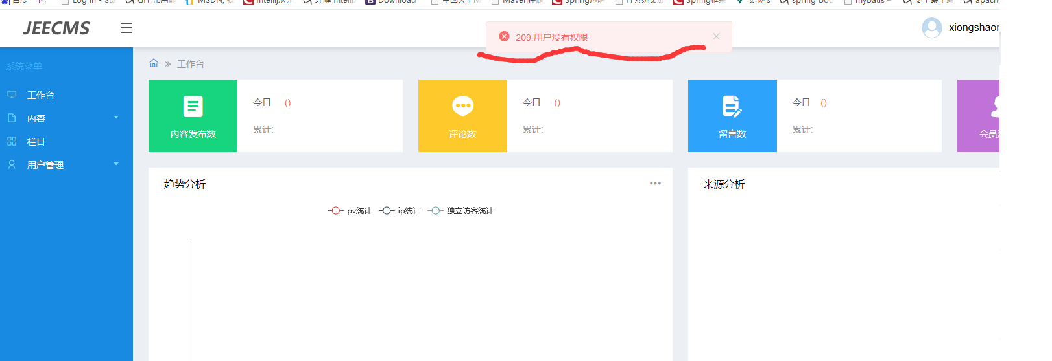The height and width of the screenshot is (361, 1052).
Task: Open the 趋势分析 more options ellipsis
Action: [656, 184]
